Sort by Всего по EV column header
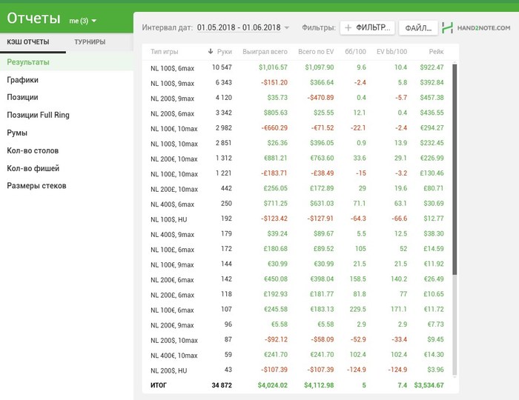 pos(316,52)
